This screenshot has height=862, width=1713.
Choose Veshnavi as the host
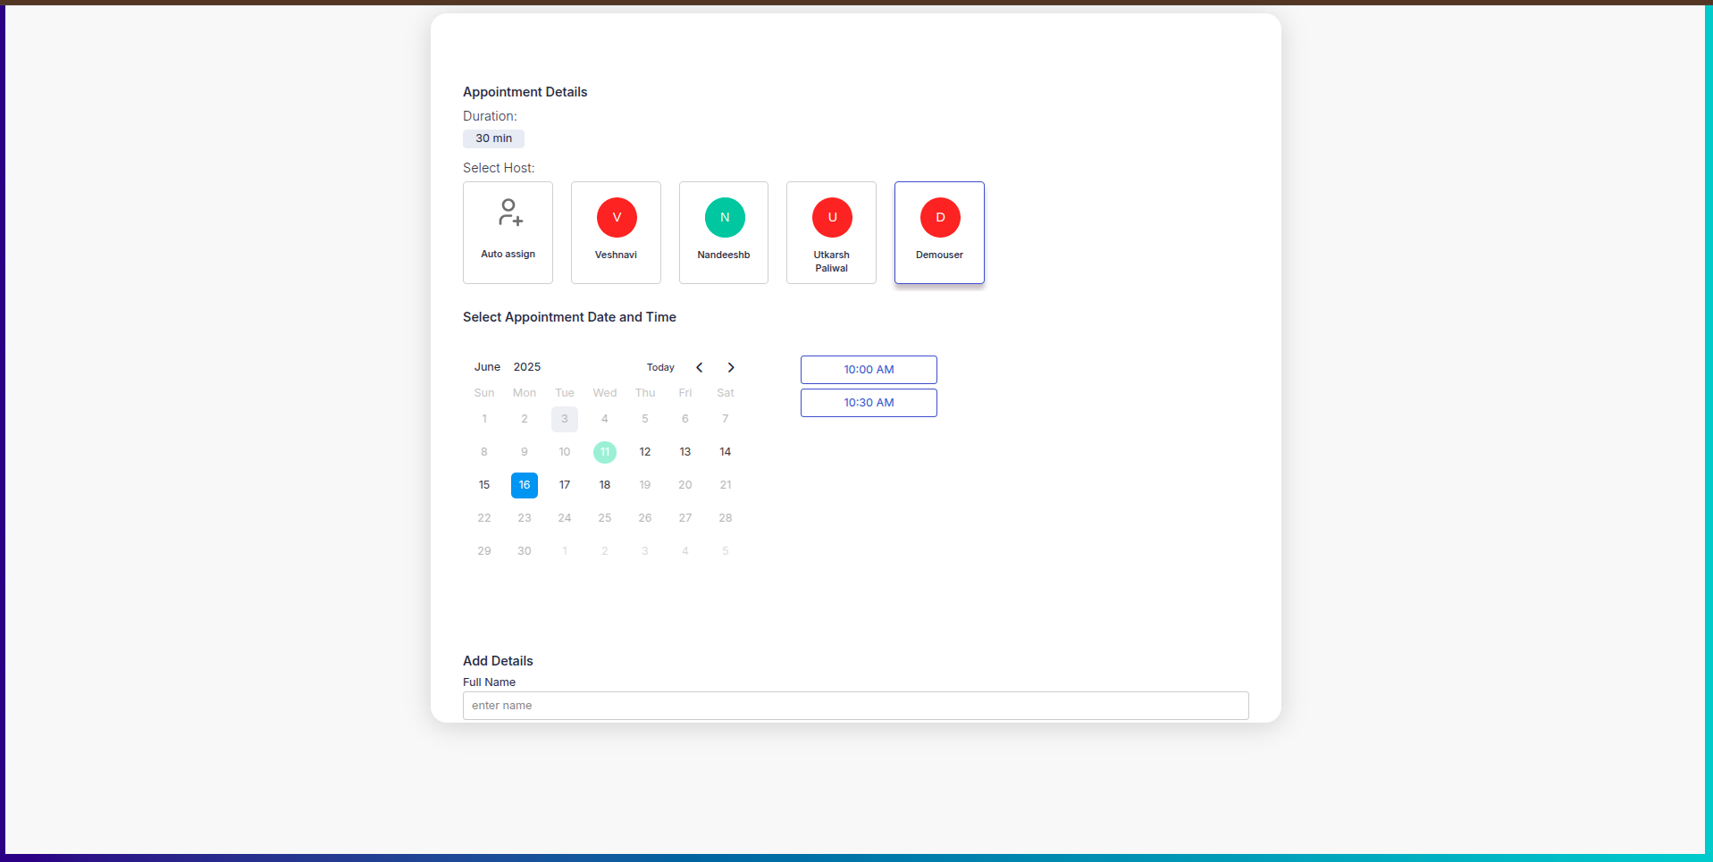coord(616,232)
